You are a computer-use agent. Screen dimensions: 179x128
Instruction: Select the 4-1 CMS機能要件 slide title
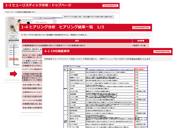(57, 51)
